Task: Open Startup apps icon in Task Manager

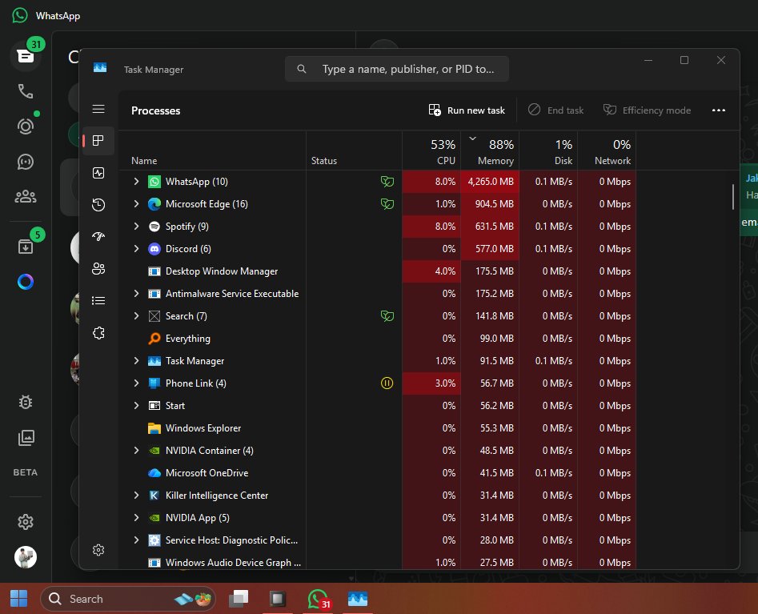Action: 98,236
